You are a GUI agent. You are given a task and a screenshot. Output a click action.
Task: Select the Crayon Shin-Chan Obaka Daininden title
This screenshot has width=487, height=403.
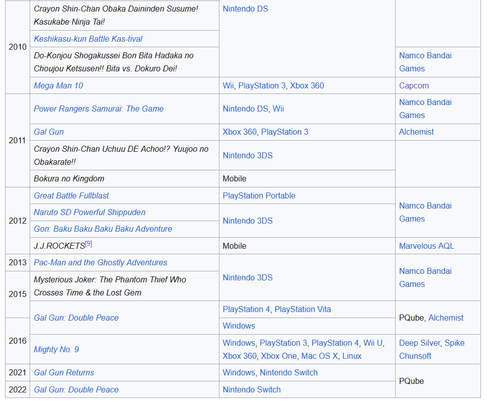click(x=116, y=15)
